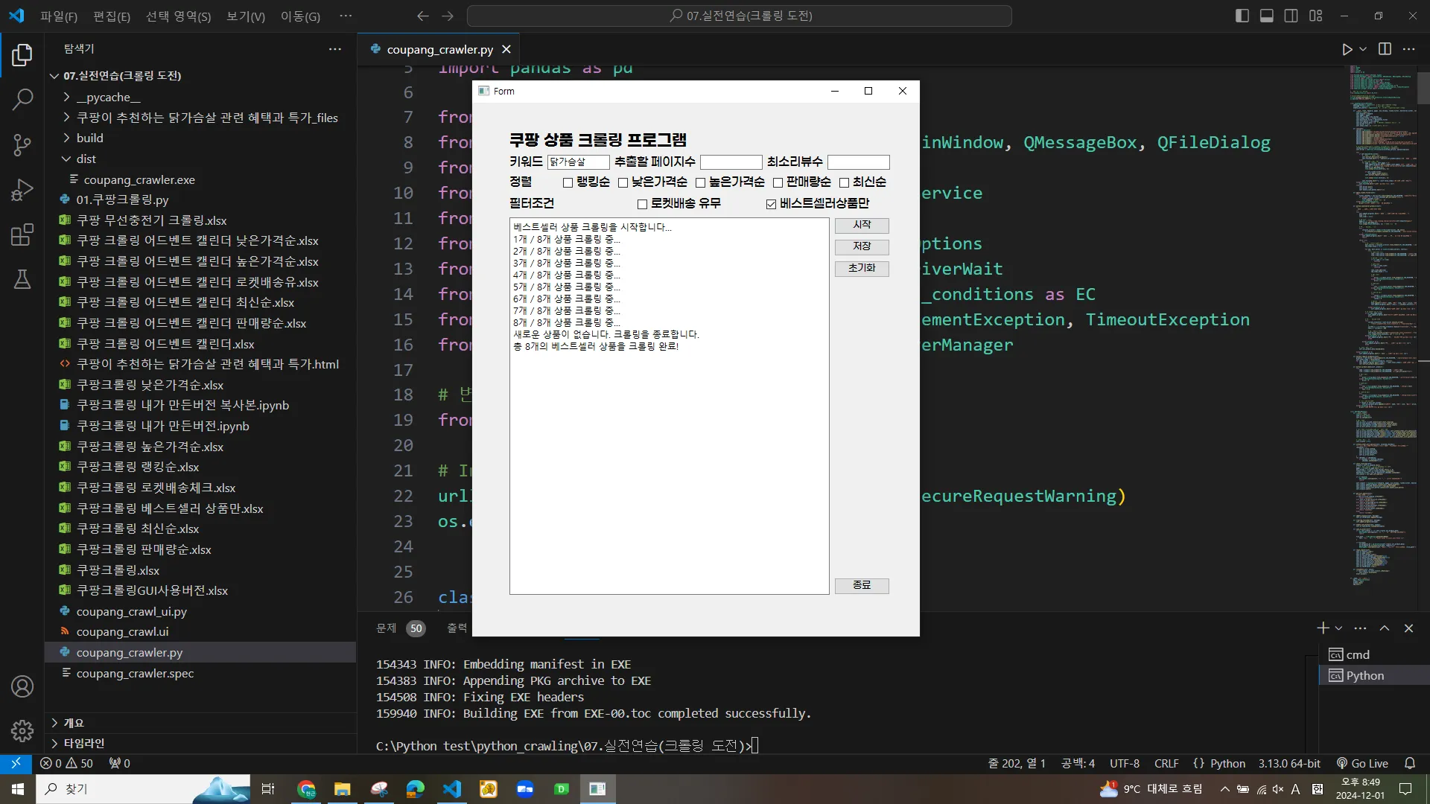Click the 저장 button in Form
Image resolution: width=1430 pixels, height=804 pixels.
coord(862,246)
